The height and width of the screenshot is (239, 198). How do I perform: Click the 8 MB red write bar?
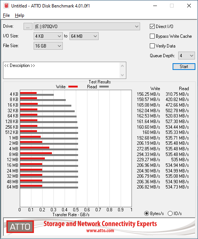click(x=36, y=153)
